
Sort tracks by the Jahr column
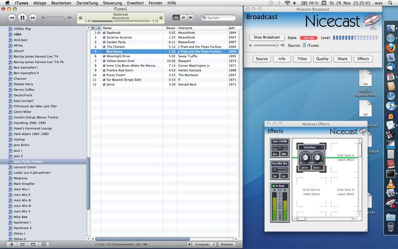click(233, 28)
